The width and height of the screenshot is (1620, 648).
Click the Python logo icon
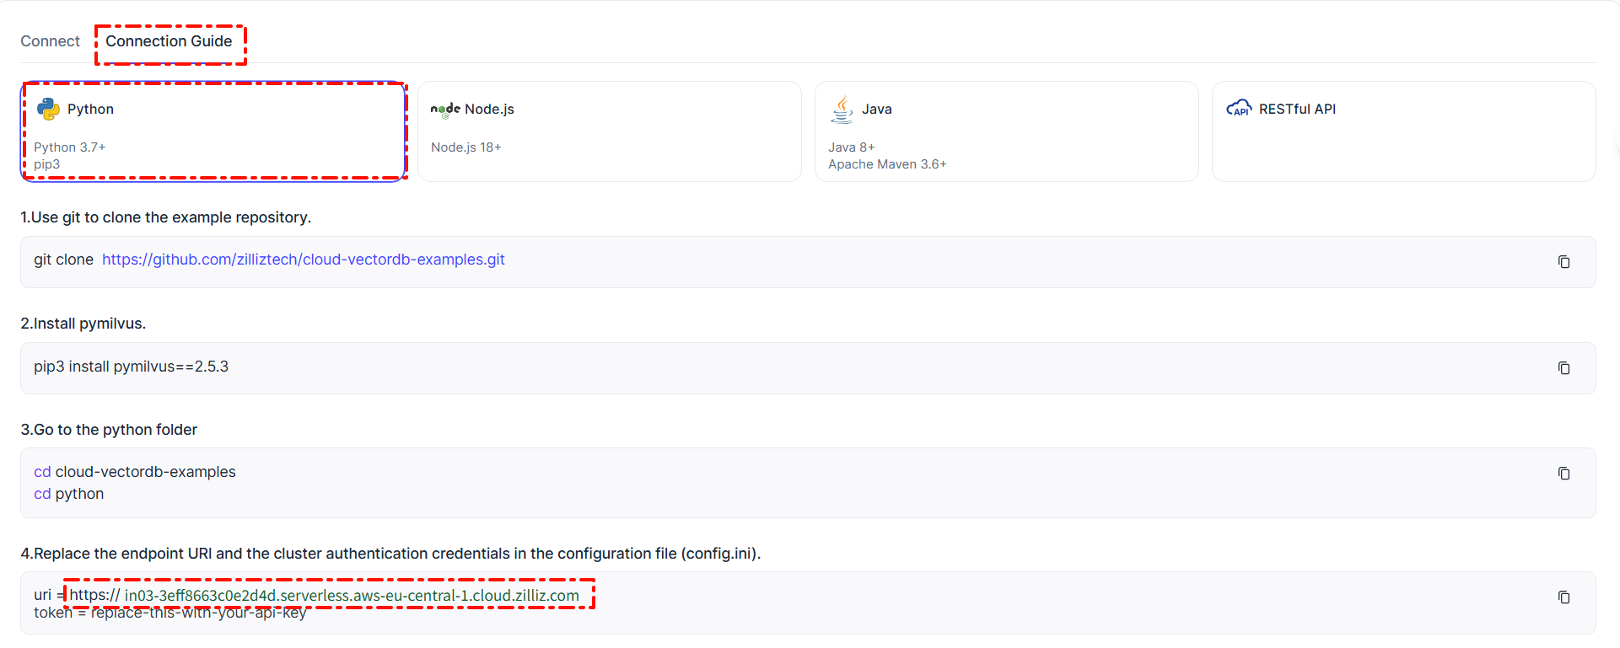[x=48, y=109]
